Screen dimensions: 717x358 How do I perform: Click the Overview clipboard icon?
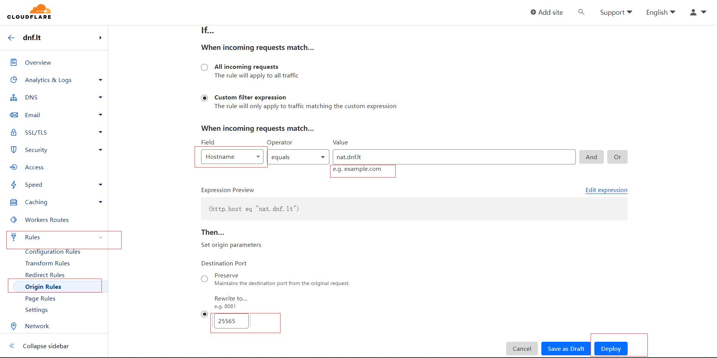pos(14,62)
